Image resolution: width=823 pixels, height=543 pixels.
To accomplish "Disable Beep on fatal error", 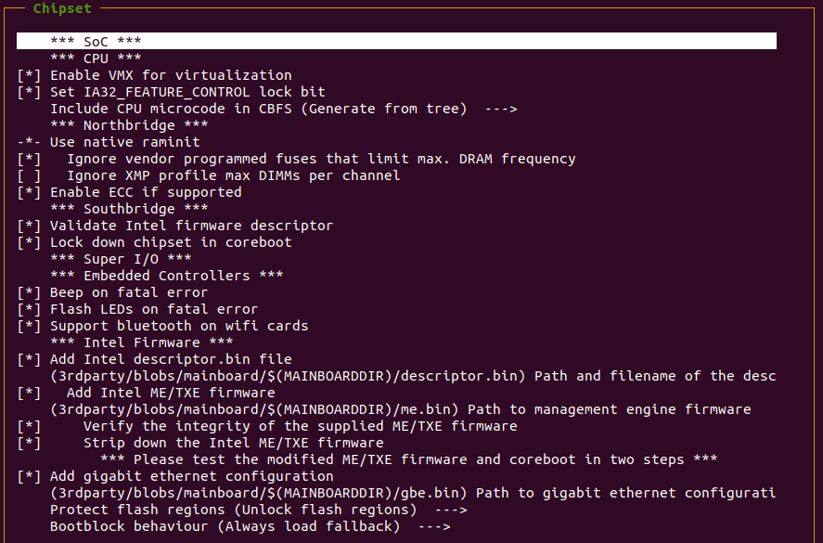I will coord(30,292).
